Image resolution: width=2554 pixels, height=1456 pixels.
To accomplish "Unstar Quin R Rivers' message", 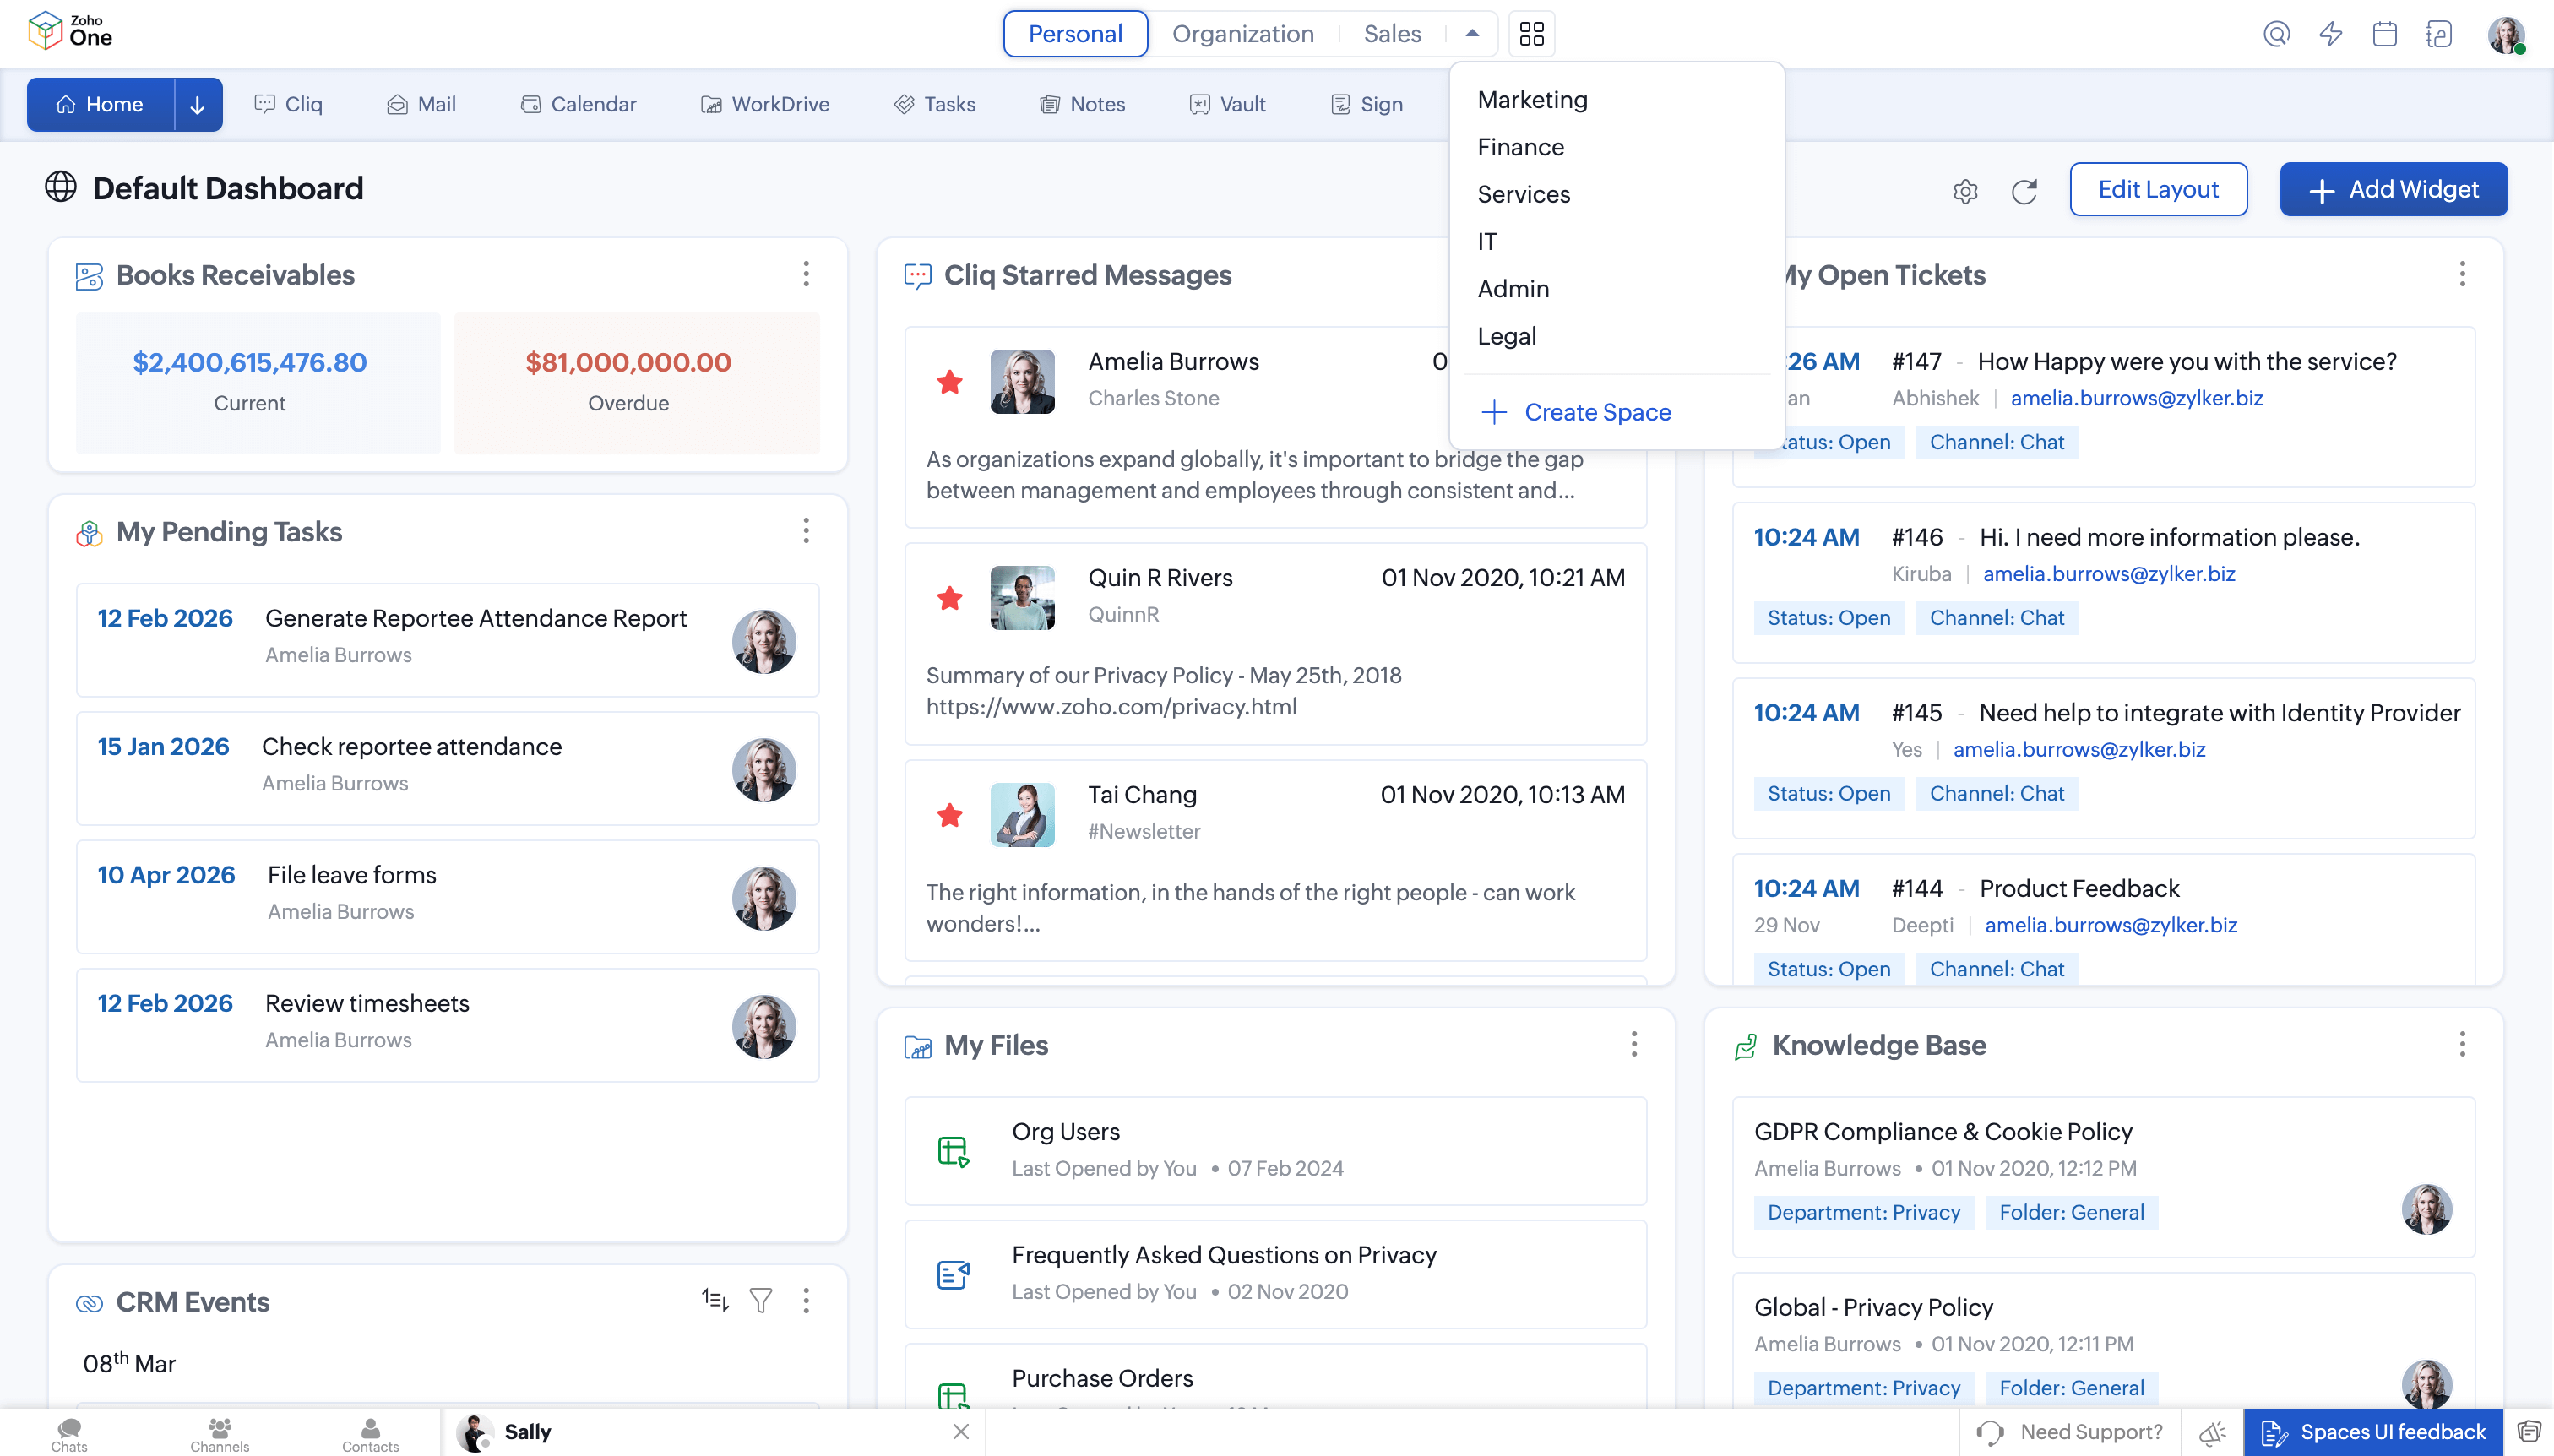I will coord(950,597).
